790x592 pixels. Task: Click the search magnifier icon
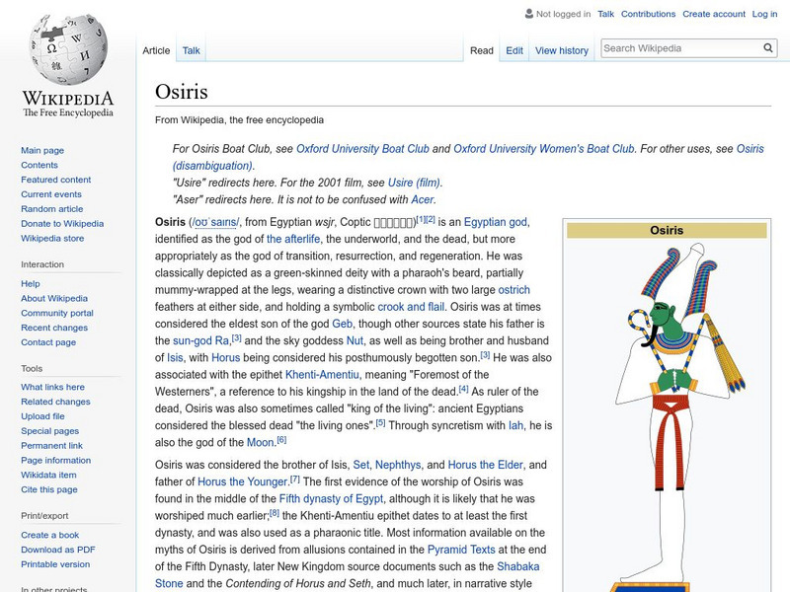tap(768, 46)
